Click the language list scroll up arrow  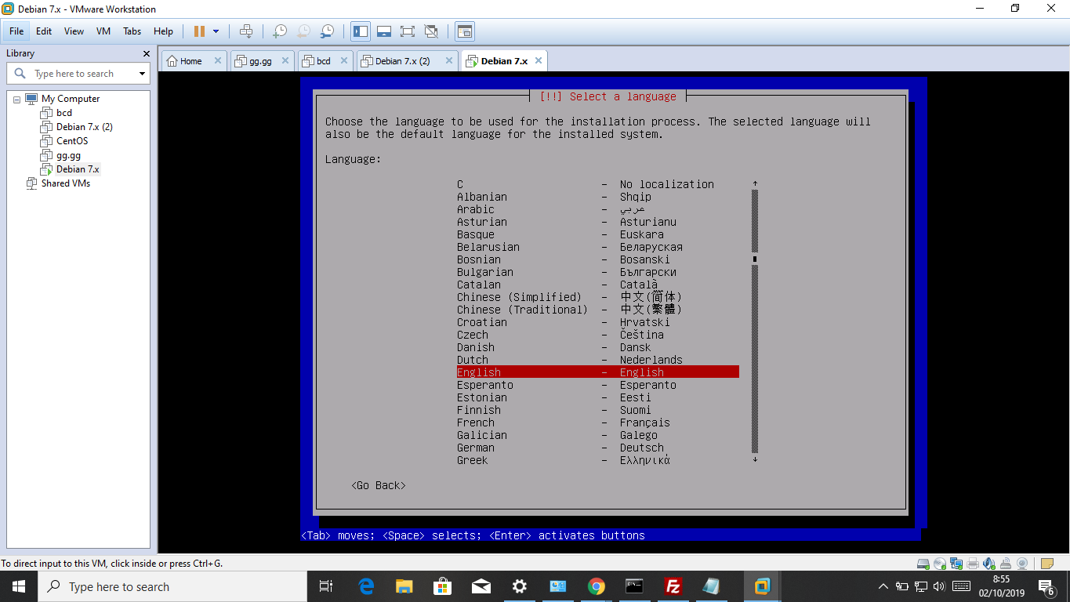tap(755, 183)
